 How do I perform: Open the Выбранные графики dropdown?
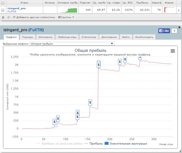[x=72, y=44]
